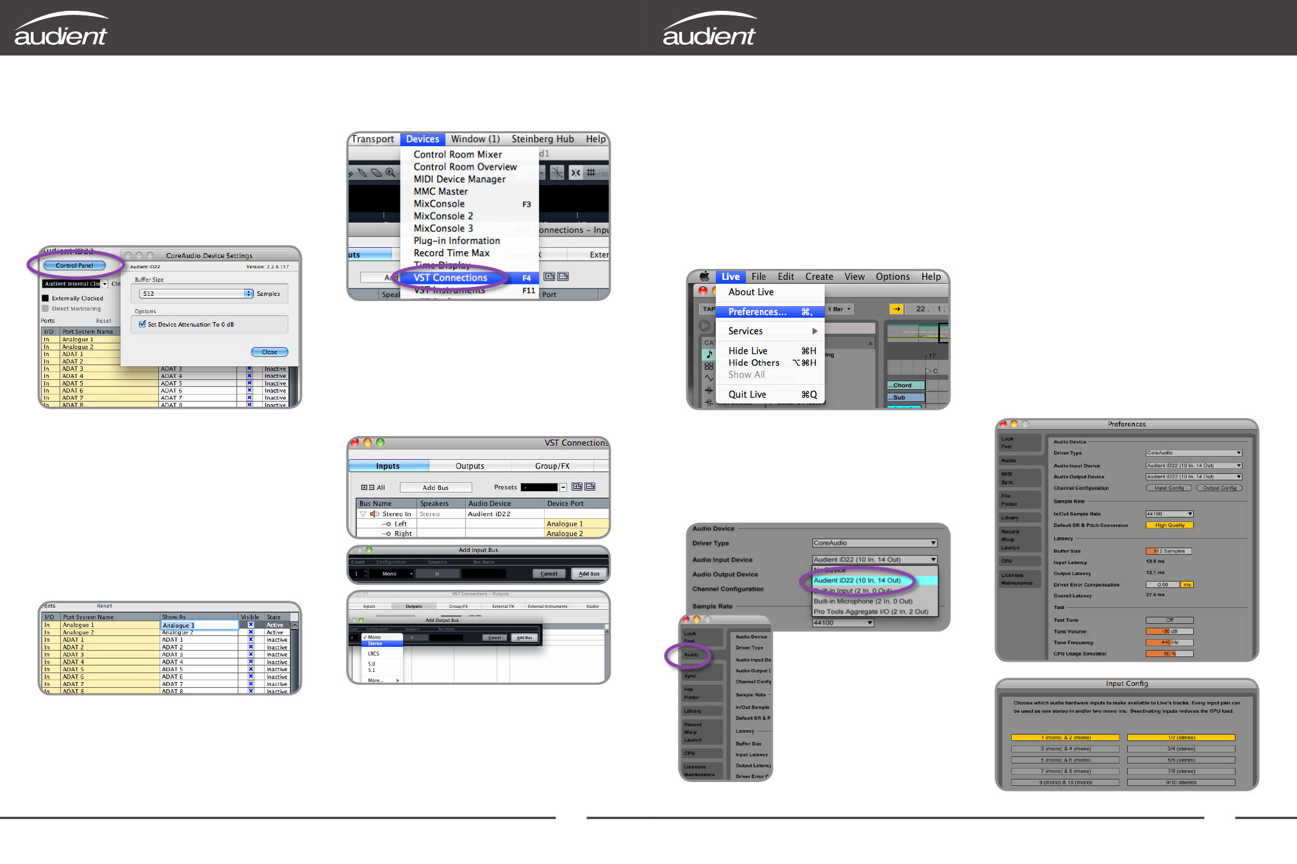Click store preset icon beside Presets dropdown
The width and height of the screenshot is (1297, 864).
(577, 487)
